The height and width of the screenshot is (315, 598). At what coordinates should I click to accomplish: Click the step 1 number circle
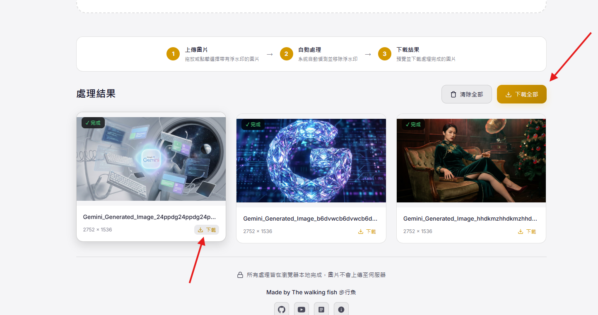173,54
